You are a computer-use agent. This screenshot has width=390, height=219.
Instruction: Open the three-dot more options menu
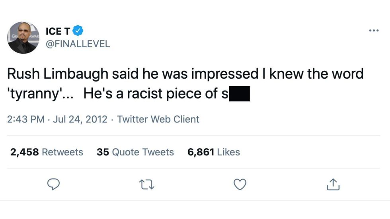[374, 31]
